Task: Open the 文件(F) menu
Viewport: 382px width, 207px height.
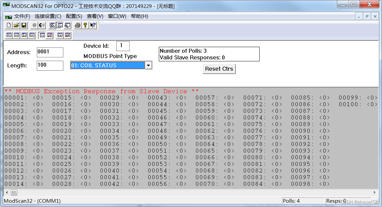Action: coord(22,16)
